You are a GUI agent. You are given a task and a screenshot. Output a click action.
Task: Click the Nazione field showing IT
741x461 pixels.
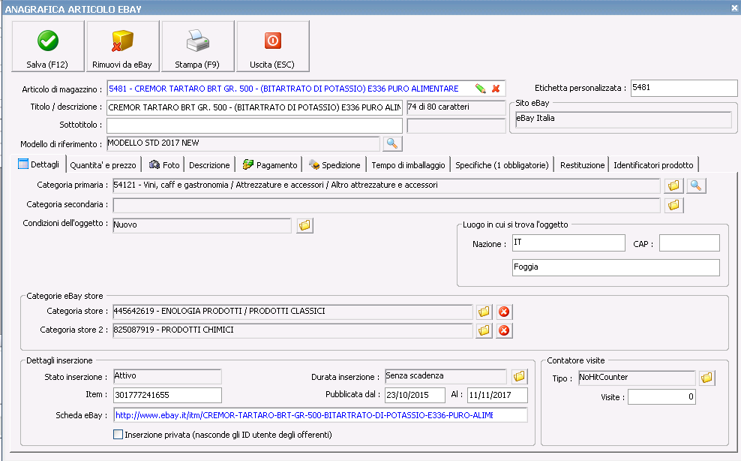coord(568,243)
